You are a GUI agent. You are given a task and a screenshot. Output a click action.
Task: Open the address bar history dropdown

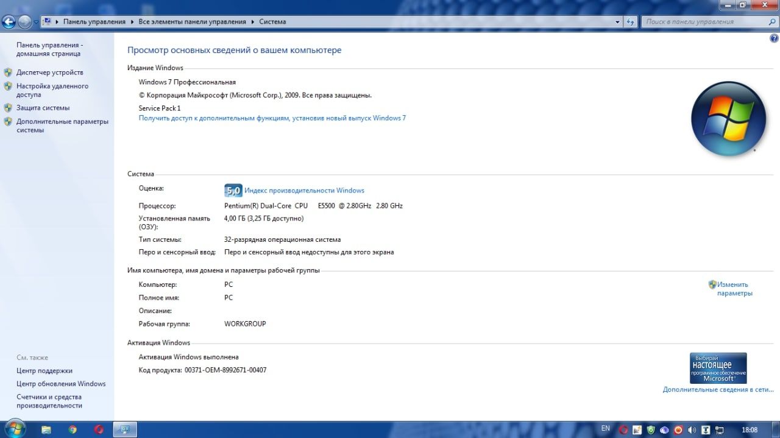click(618, 21)
